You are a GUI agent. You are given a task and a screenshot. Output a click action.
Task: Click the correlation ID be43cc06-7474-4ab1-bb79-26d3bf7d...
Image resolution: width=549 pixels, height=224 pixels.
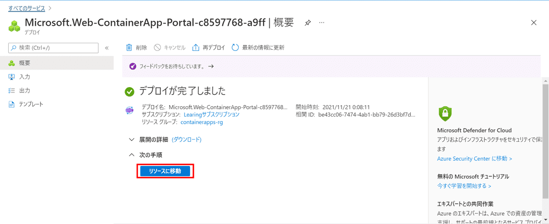click(367, 114)
